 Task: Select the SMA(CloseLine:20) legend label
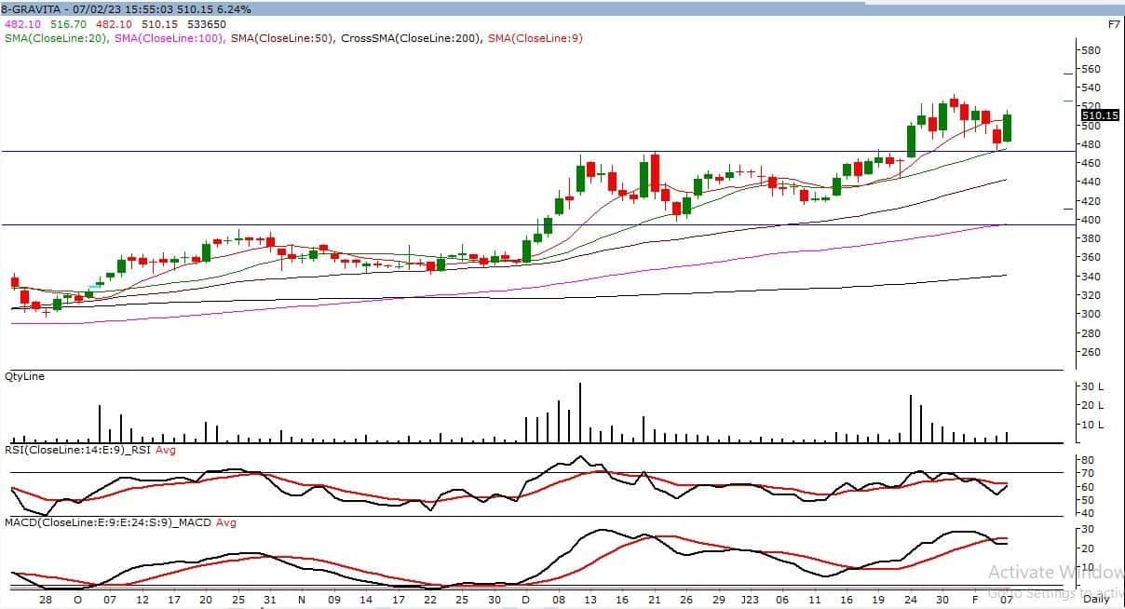pyautogui.click(x=57, y=38)
